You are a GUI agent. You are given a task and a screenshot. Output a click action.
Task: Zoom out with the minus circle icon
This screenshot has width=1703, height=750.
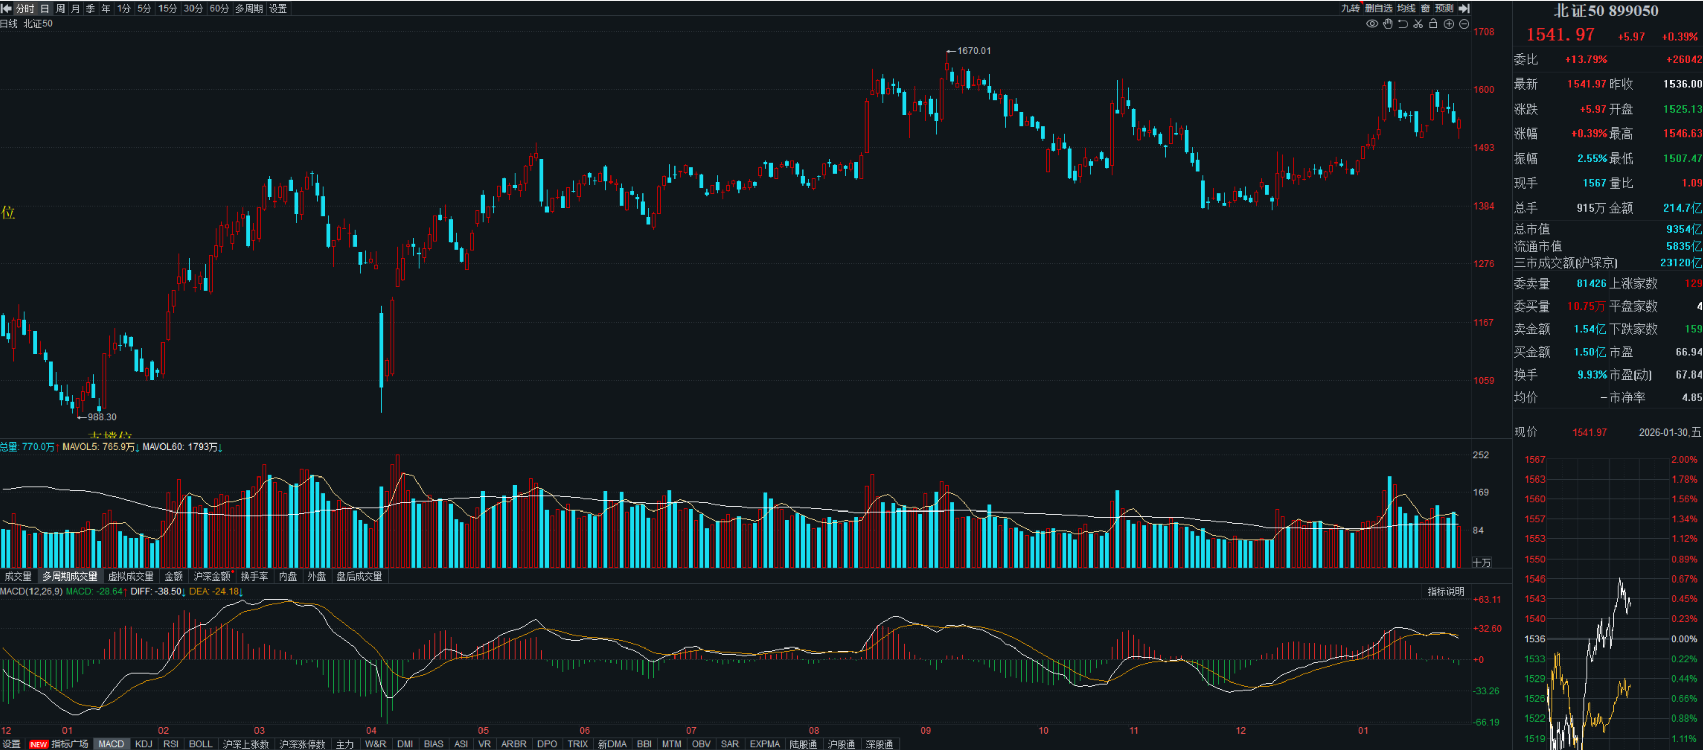(x=1464, y=24)
